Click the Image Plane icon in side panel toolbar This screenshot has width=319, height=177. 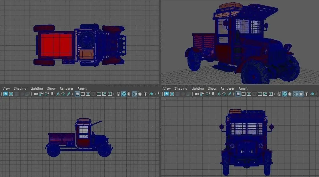coord(58,94)
